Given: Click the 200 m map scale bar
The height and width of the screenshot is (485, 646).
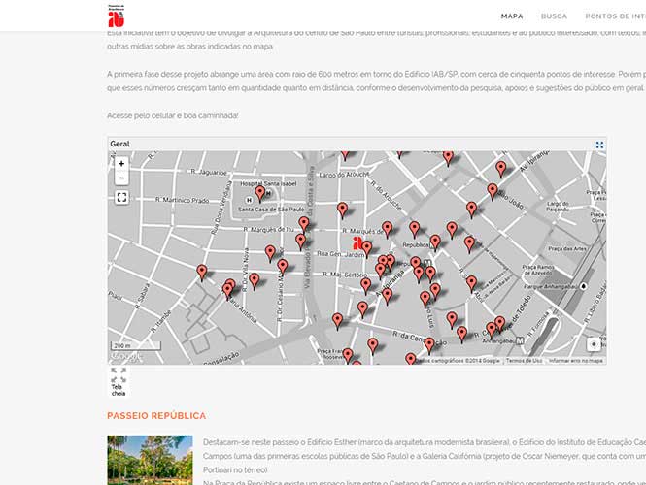Looking at the screenshot, I should click(x=136, y=346).
